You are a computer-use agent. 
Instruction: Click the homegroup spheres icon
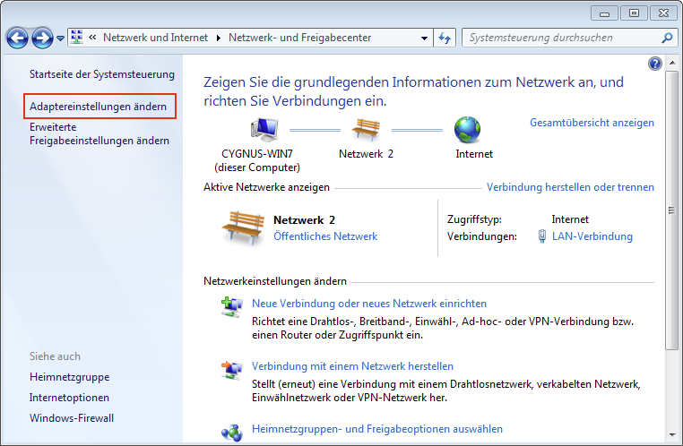click(232, 433)
